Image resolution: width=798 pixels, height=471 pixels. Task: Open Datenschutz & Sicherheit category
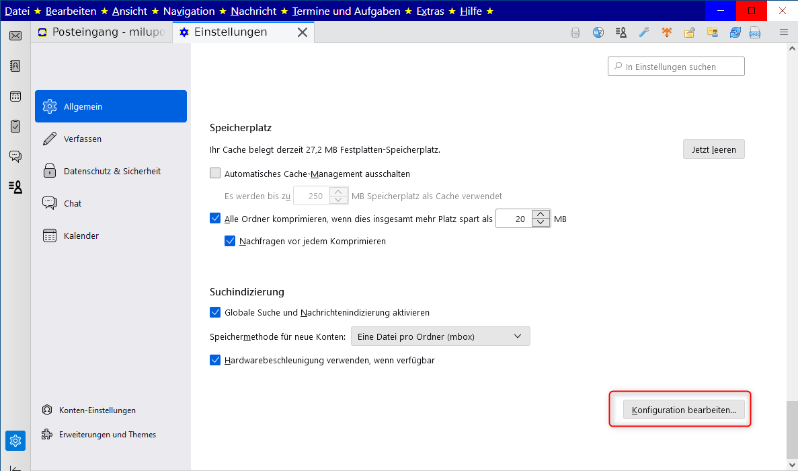(x=111, y=171)
